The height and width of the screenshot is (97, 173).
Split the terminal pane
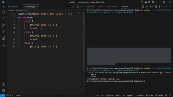[156, 6]
